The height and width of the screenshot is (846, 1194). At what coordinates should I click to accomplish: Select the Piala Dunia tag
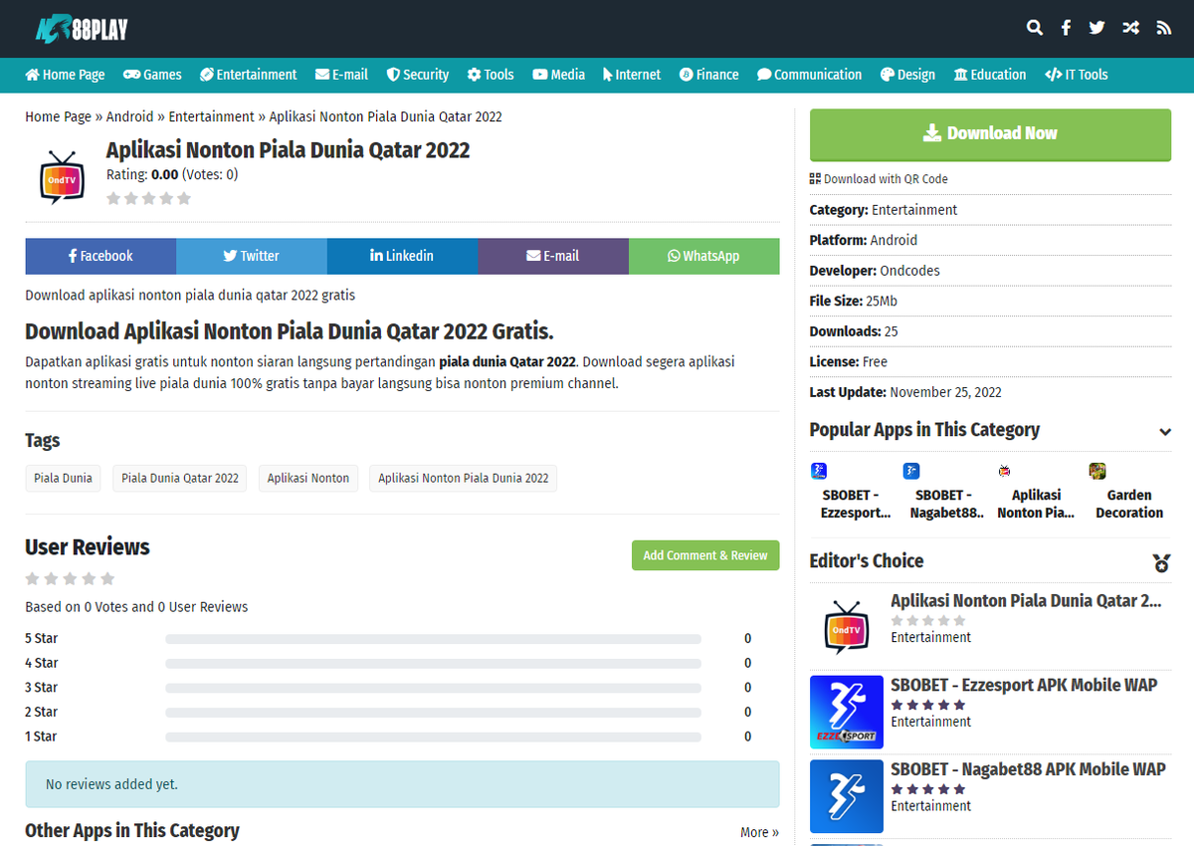[63, 478]
